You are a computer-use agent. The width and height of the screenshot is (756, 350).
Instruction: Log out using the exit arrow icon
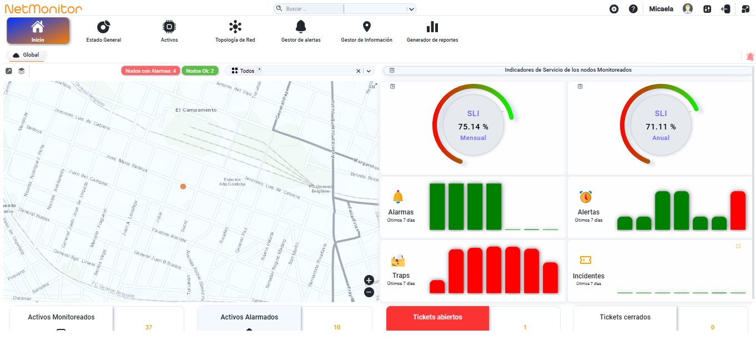click(x=725, y=9)
